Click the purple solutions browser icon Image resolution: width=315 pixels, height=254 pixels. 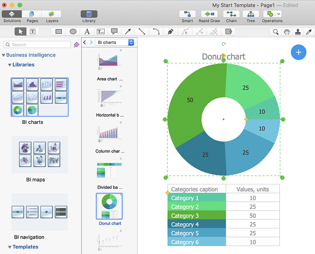[76, 44]
